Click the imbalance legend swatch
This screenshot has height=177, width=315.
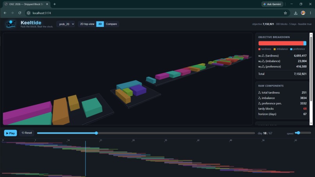point(275,49)
